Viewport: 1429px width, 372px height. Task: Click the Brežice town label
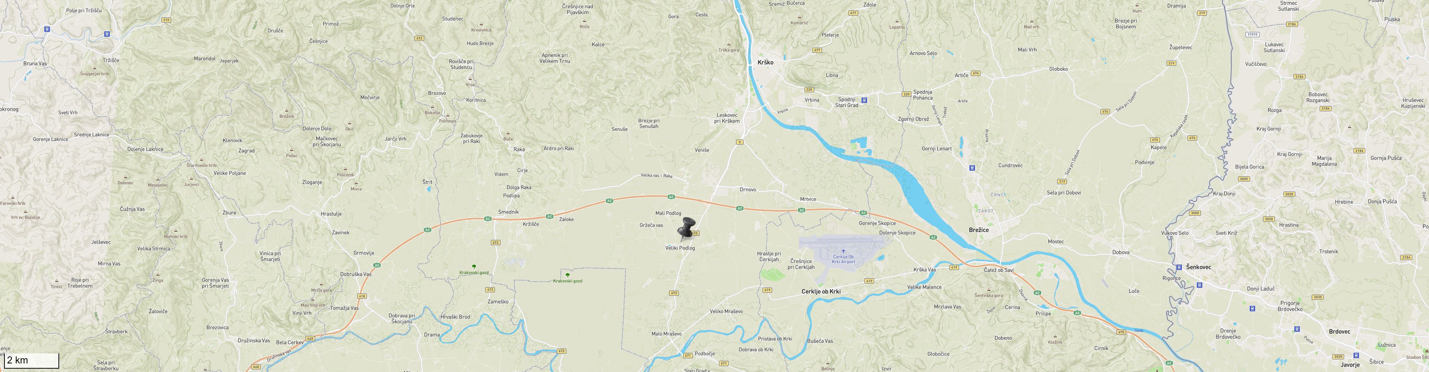[979, 230]
